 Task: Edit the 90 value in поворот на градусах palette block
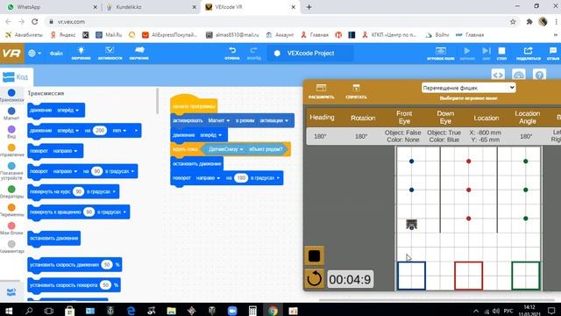click(x=96, y=171)
